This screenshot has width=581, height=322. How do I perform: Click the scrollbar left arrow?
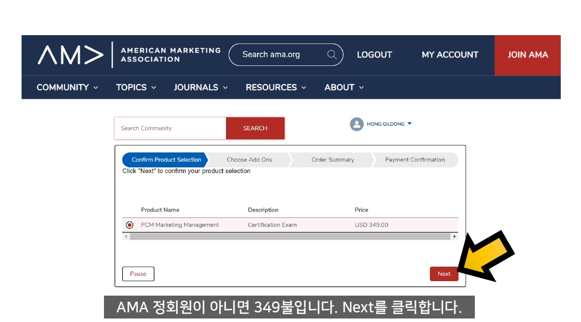[126, 236]
